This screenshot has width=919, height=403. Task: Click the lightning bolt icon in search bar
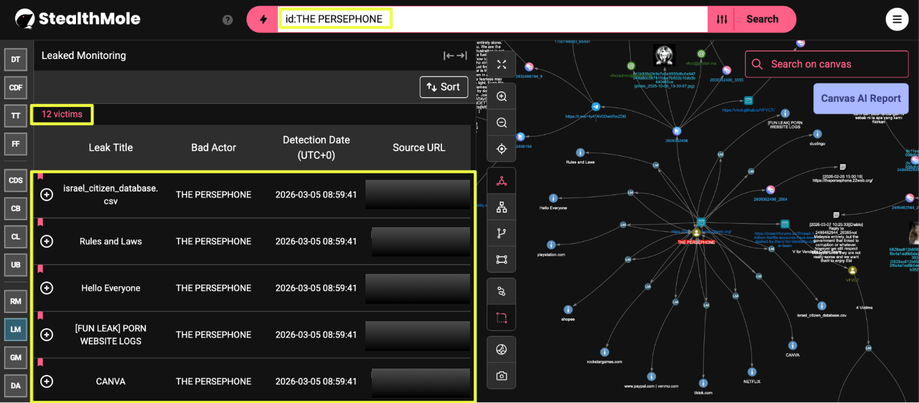tap(263, 19)
